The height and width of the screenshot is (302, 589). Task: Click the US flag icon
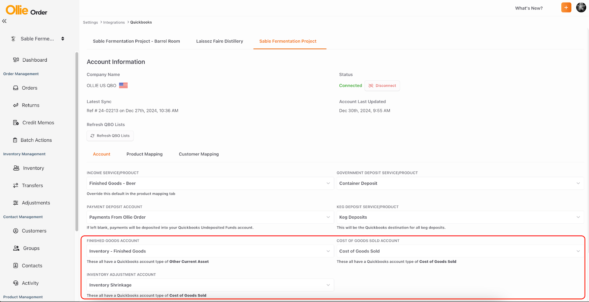(123, 85)
